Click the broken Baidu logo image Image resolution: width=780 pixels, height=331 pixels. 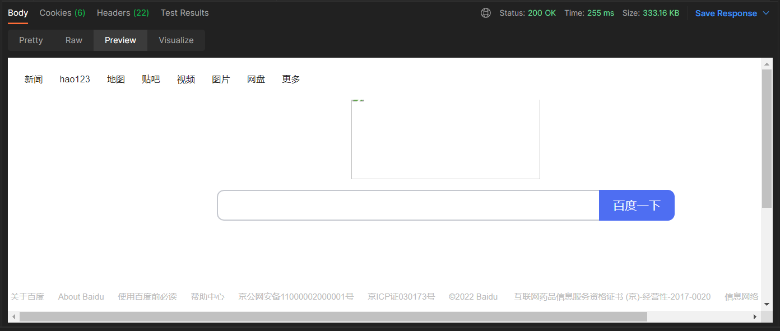pyautogui.click(x=445, y=139)
